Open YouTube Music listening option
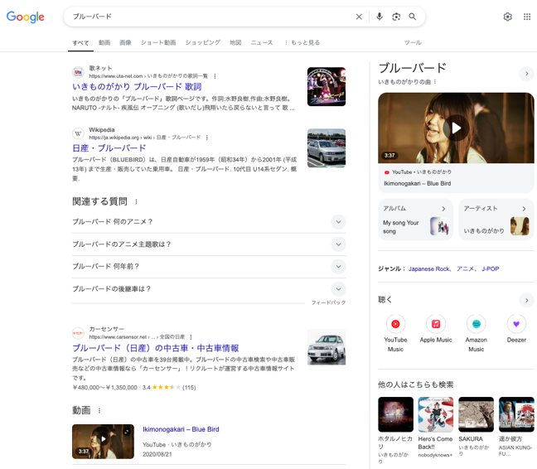 tap(395, 333)
